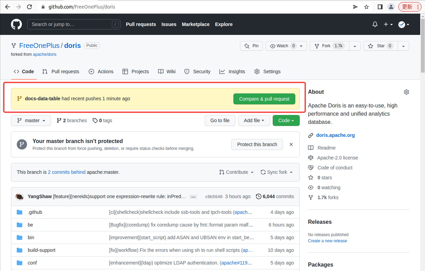
Task: Click the Fork button
Action: coord(329,46)
